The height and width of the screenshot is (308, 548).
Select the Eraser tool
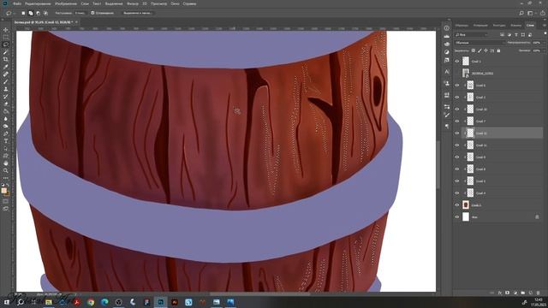point(6,104)
